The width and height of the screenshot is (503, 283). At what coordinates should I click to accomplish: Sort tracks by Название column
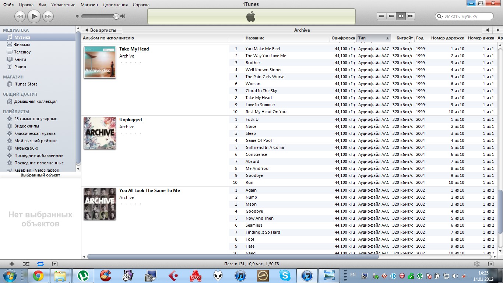tap(287, 38)
